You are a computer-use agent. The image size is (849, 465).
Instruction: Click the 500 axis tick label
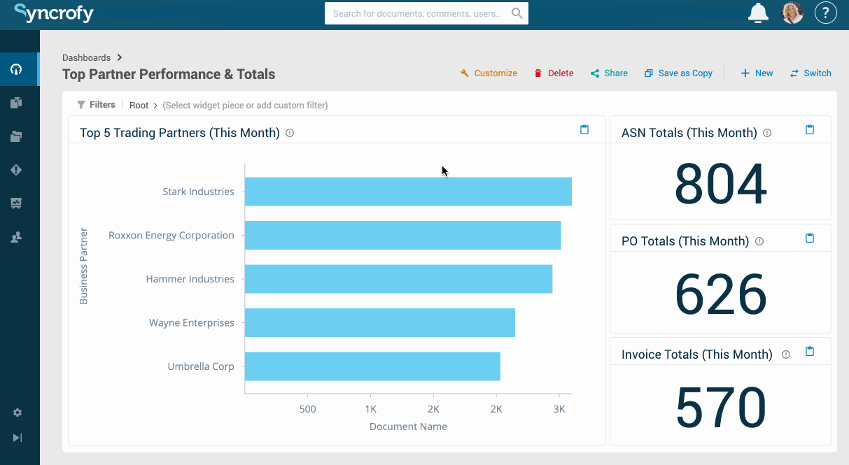pos(307,409)
